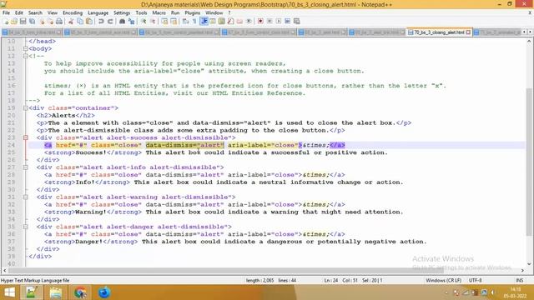Open Document Map from the toolbar
The image size is (534, 300).
click(x=222, y=22)
